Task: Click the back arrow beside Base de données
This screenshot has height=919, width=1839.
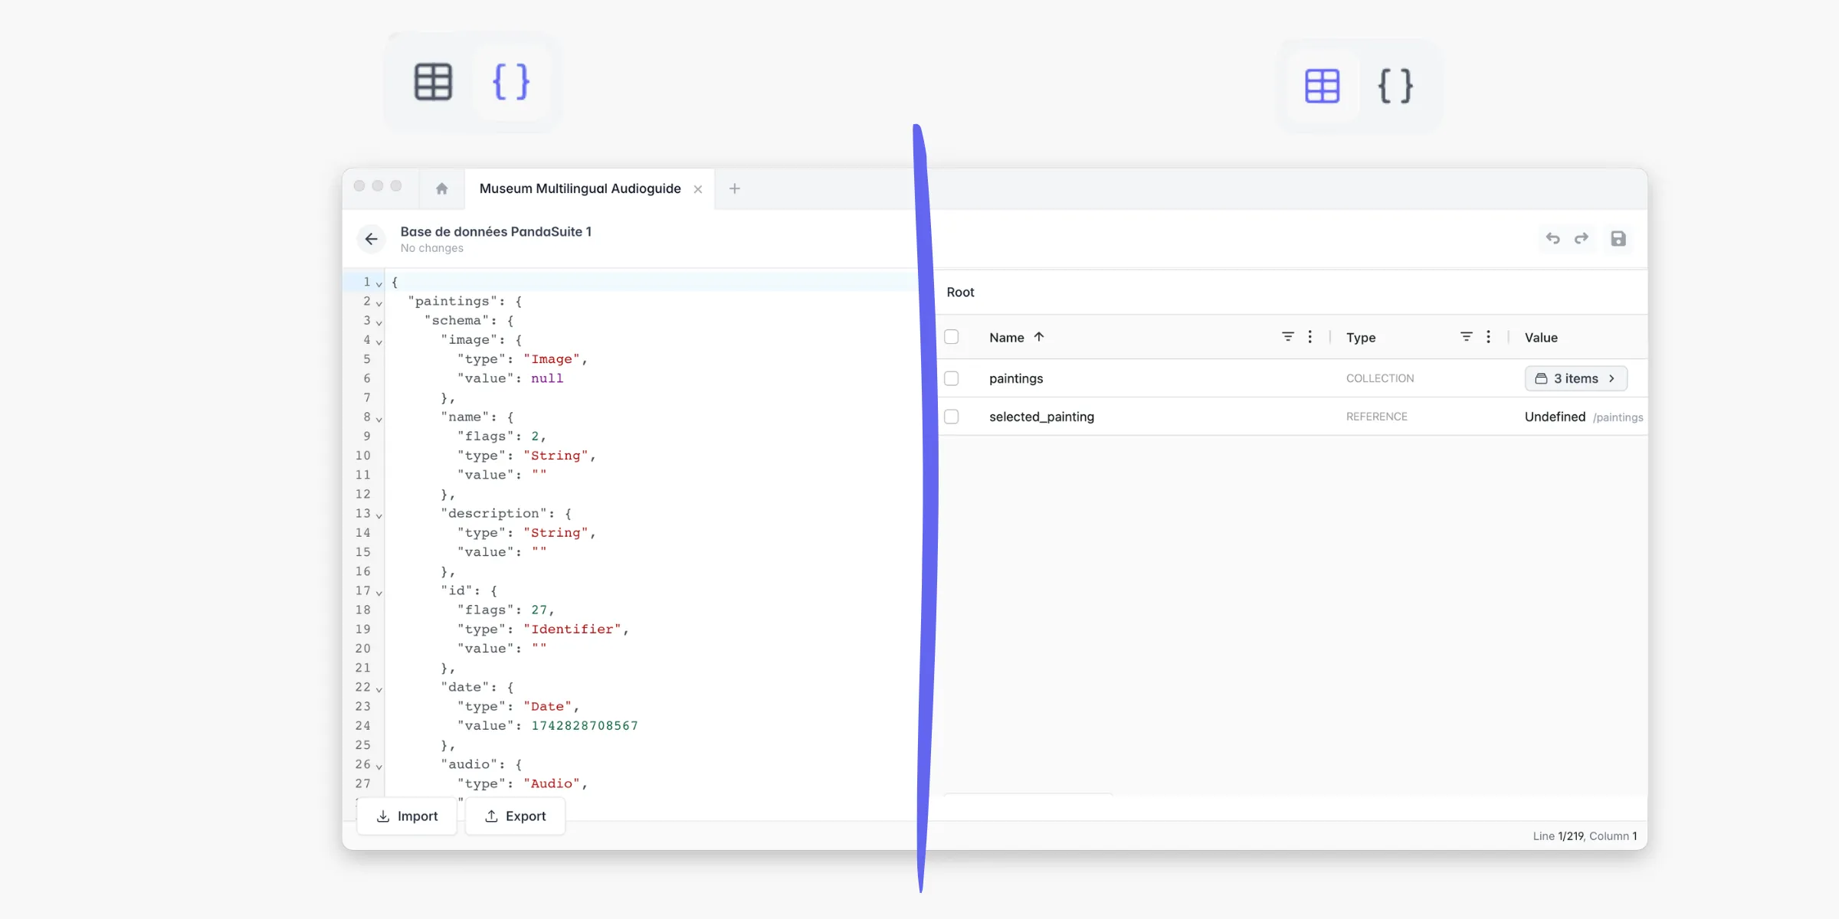Action: (x=371, y=239)
